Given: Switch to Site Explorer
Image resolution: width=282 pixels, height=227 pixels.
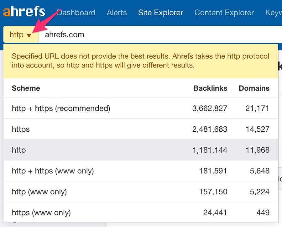Looking at the screenshot, I should 160,13.
